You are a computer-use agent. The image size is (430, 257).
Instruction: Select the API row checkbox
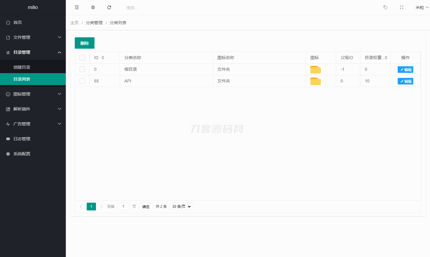(82, 81)
